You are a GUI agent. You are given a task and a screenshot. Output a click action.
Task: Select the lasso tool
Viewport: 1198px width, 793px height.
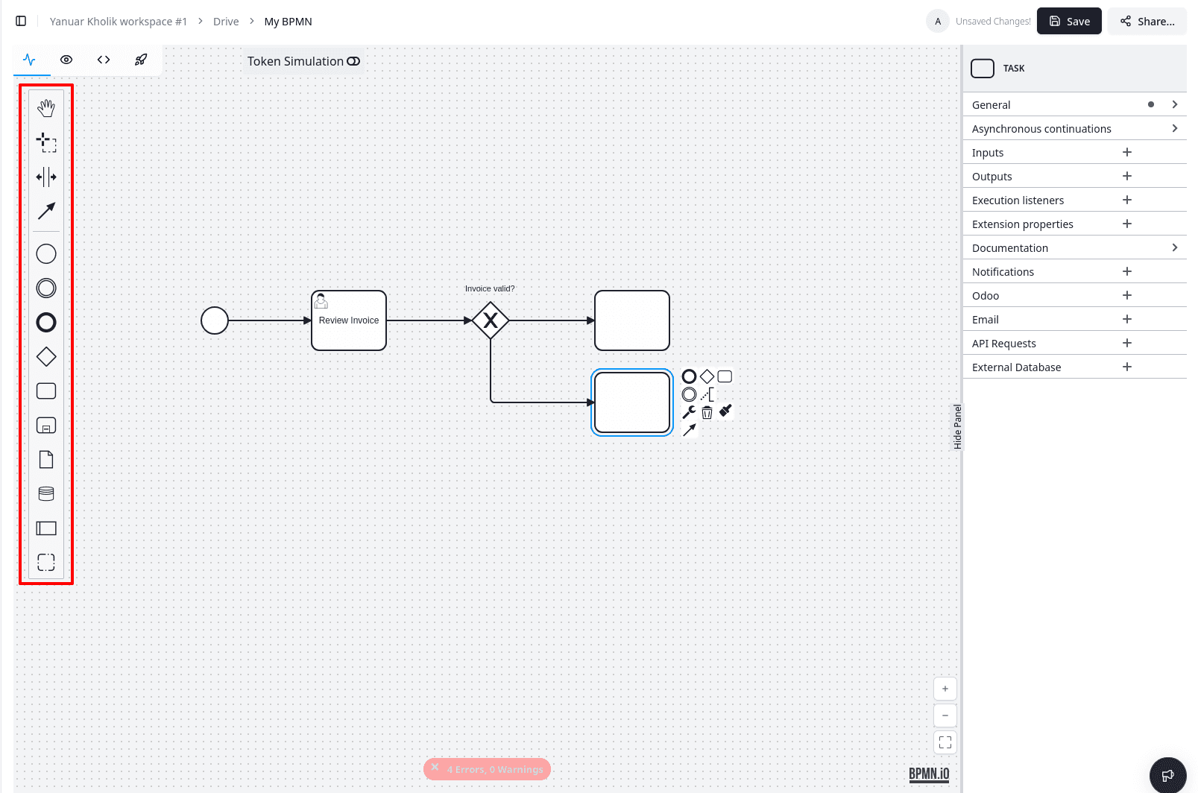tap(46, 142)
